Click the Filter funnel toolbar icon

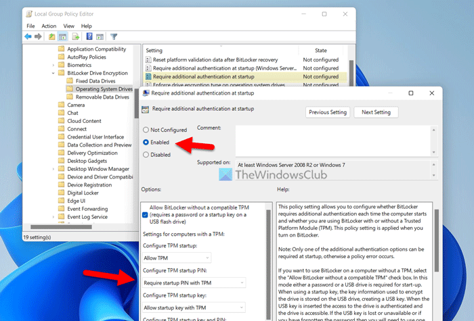click(x=114, y=36)
